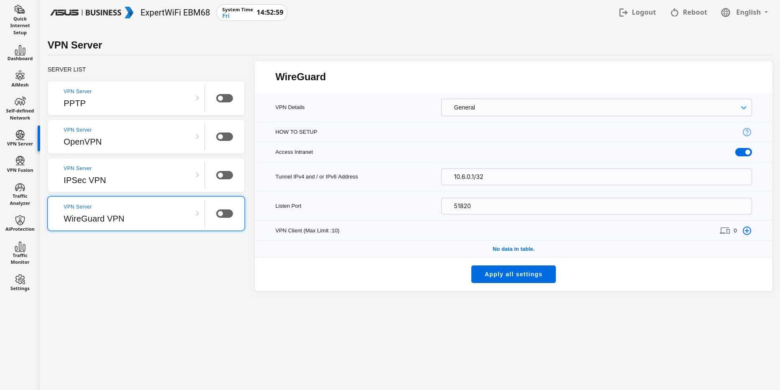Expand IPSec VPN server chevron
Viewport: 780px width, 390px height.
(x=197, y=175)
